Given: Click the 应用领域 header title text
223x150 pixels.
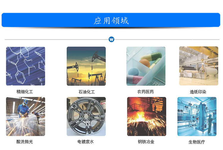Looking at the screenshot, I should point(111,21).
